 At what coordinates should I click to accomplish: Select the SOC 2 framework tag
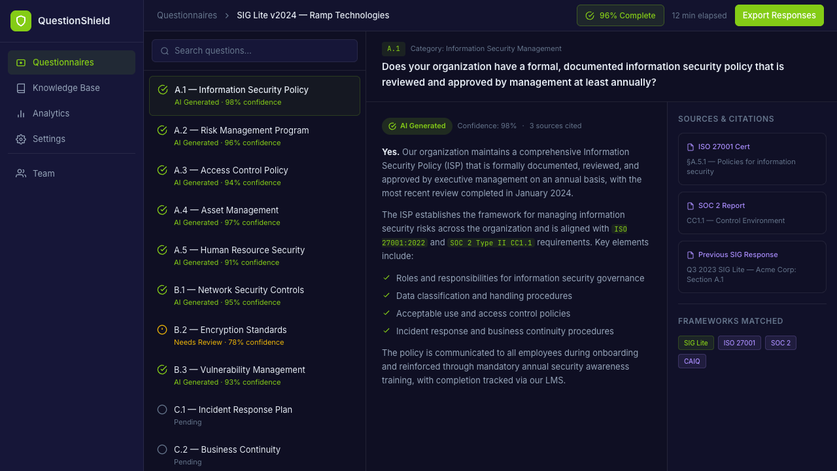pos(781,343)
